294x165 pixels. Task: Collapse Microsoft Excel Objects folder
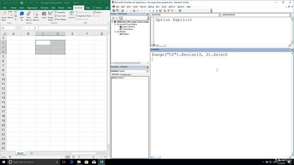pos(115,24)
